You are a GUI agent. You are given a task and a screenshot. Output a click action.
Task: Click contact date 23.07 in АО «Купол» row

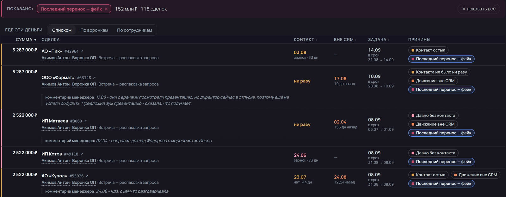coord(300,177)
